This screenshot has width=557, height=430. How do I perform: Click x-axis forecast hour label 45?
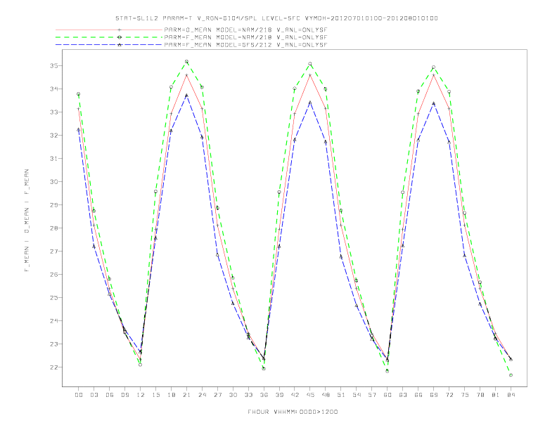click(x=310, y=395)
